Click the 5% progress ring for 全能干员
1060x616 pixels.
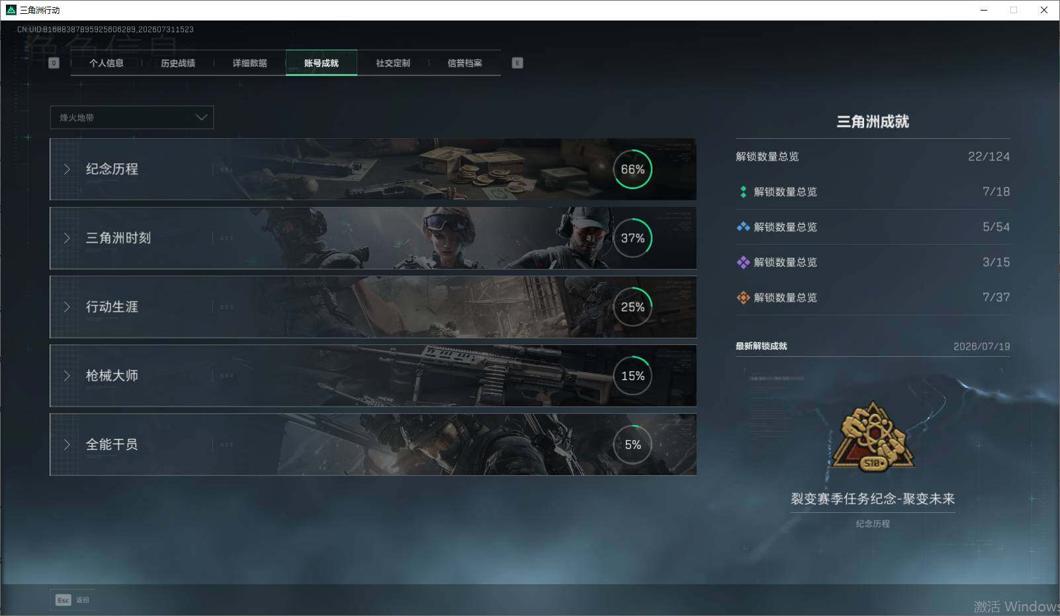pos(633,444)
